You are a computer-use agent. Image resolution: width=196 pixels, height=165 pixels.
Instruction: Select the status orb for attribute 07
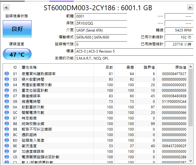7,96
